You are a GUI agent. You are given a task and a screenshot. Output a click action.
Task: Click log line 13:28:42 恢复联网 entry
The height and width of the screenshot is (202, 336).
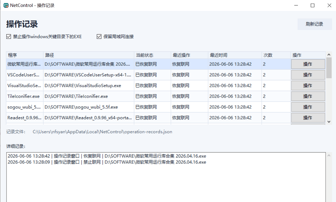coord(107,156)
